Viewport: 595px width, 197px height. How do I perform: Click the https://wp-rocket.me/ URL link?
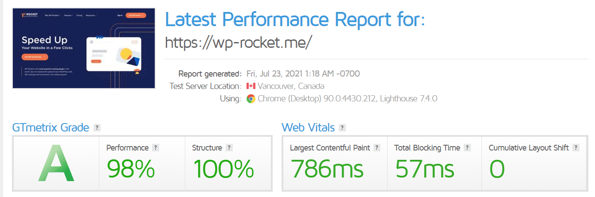[239, 42]
